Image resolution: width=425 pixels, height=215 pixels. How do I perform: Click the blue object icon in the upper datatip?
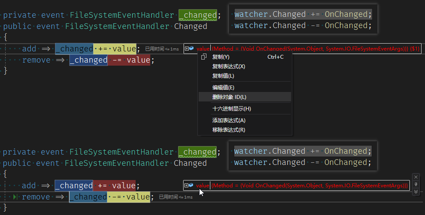[x=191, y=49]
